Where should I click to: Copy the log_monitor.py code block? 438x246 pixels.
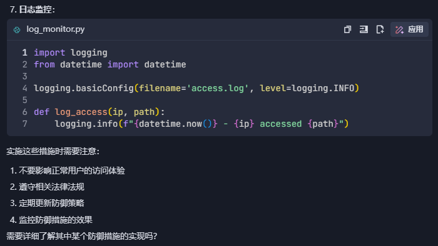[347, 29]
